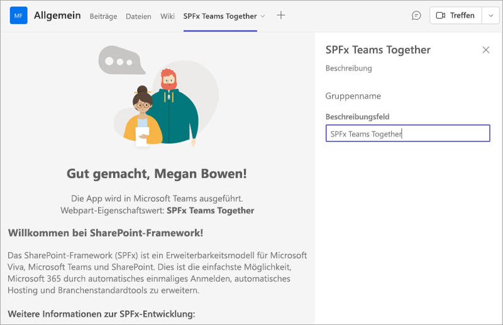Open the Beiträge tab
The width and height of the screenshot is (503, 325).
[103, 16]
